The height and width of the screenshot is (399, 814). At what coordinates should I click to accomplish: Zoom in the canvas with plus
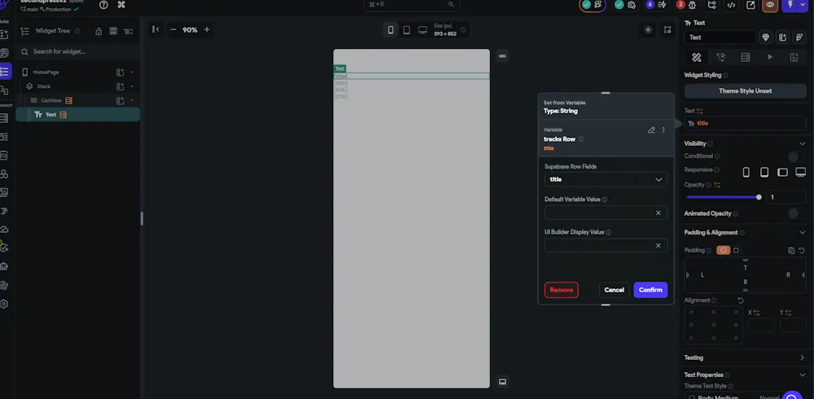(207, 29)
